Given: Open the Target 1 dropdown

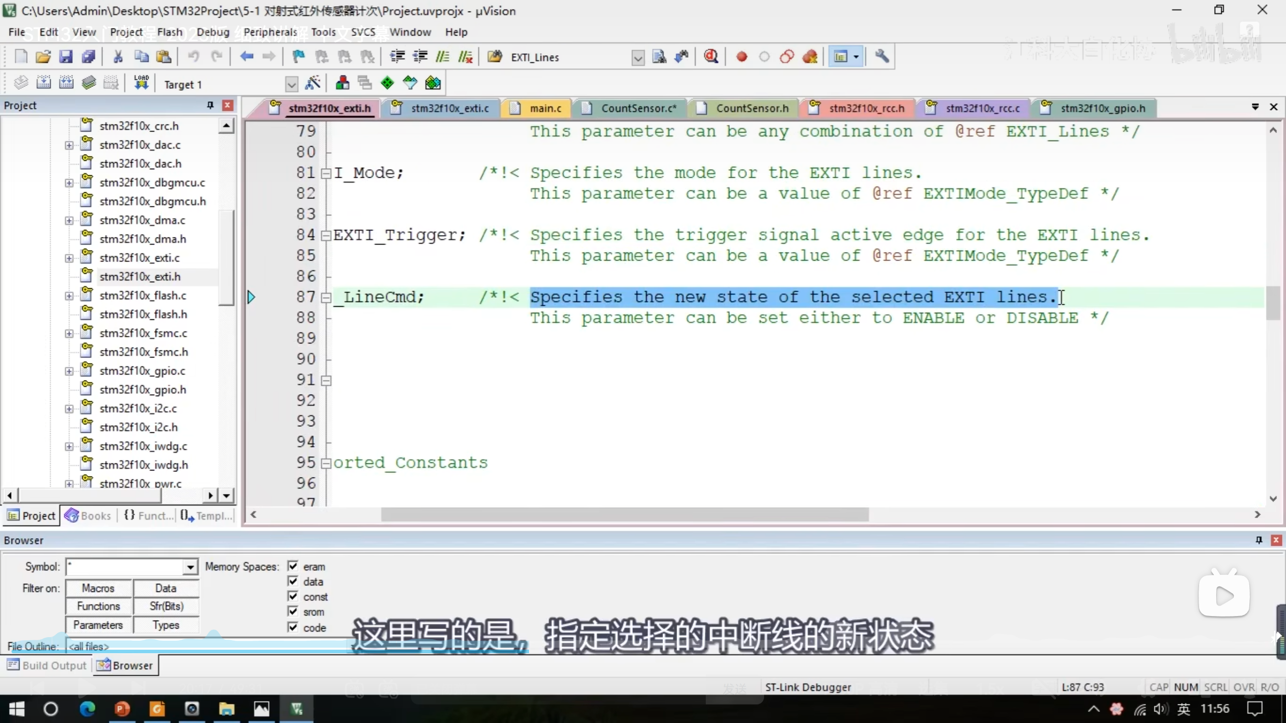Looking at the screenshot, I should 291,84.
